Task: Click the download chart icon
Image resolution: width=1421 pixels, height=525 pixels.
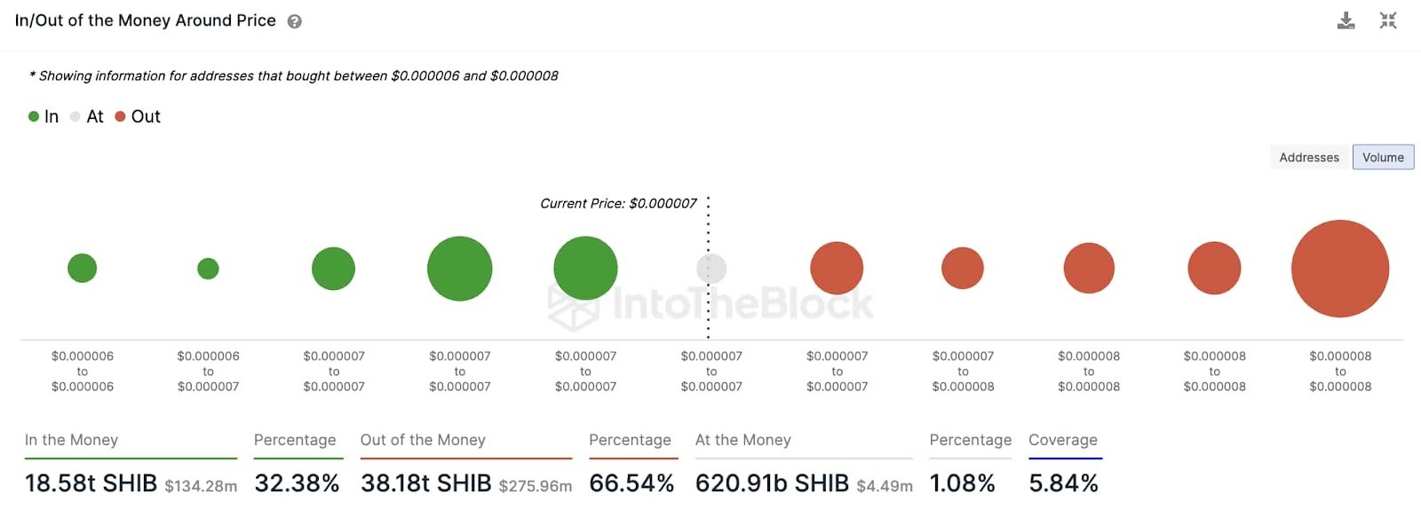Action: pos(1346,20)
